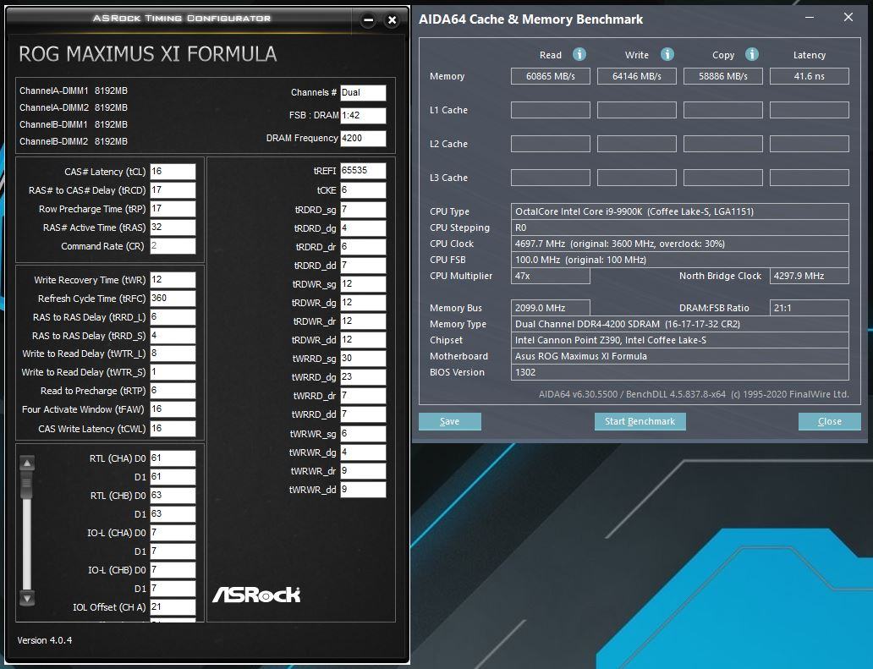Click the tRRD_L value field
873x669 pixels.
tap(173, 317)
